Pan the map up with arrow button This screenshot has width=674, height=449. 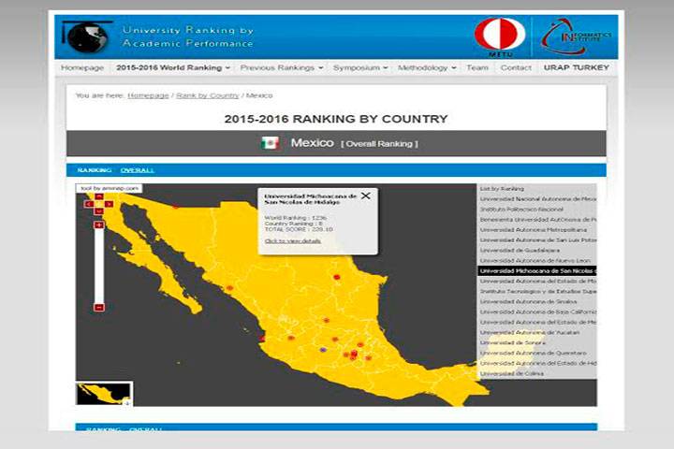coord(98,196)
